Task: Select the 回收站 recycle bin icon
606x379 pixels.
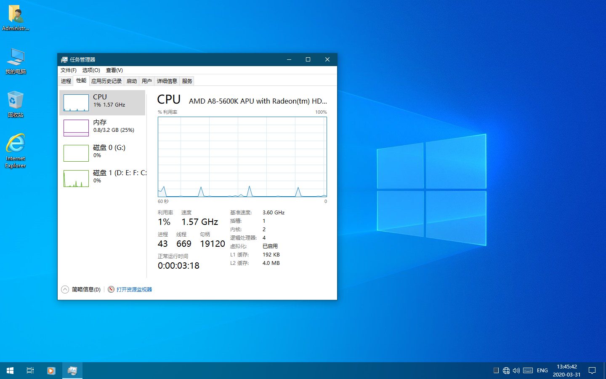Action: coord(16,104)
